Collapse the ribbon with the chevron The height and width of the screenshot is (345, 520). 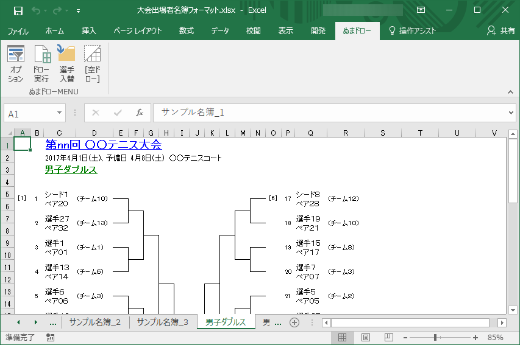(x=510, y=92)
